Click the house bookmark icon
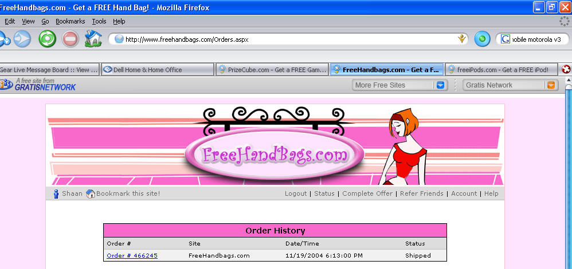Viewport: 572px width, 269px height. (91, 193)
